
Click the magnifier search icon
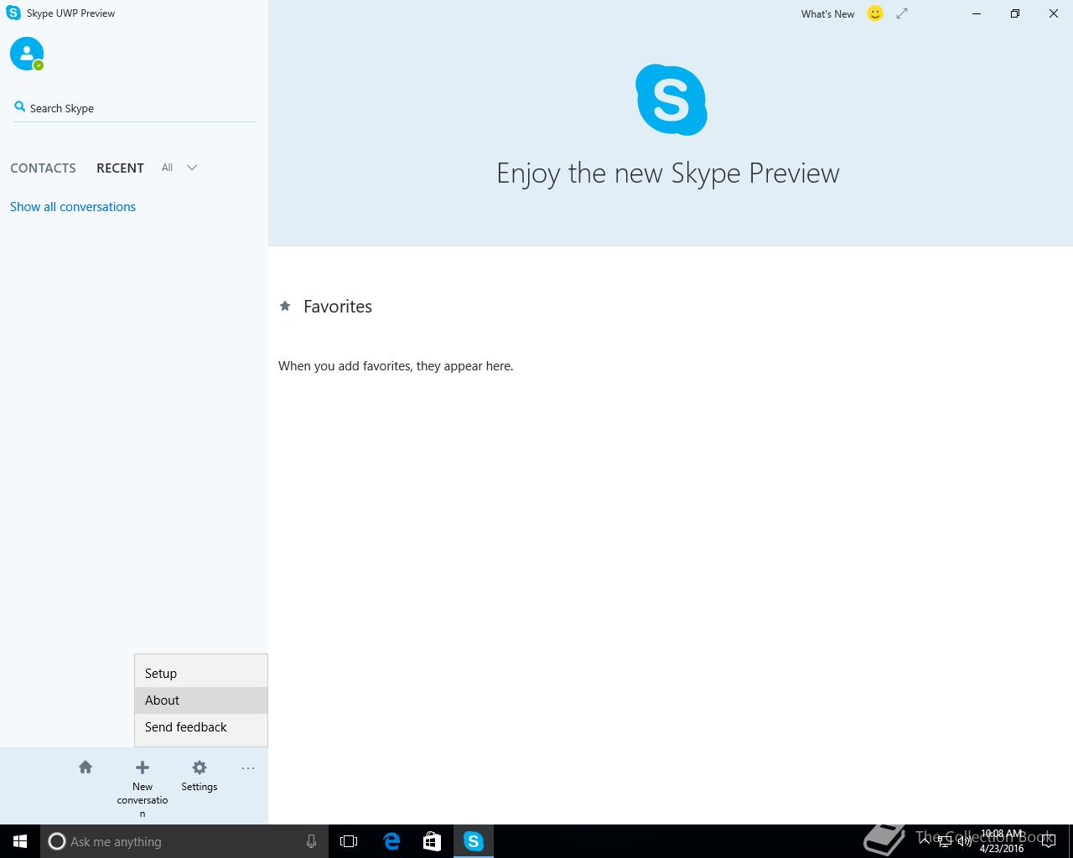click(x=20, y=106)
